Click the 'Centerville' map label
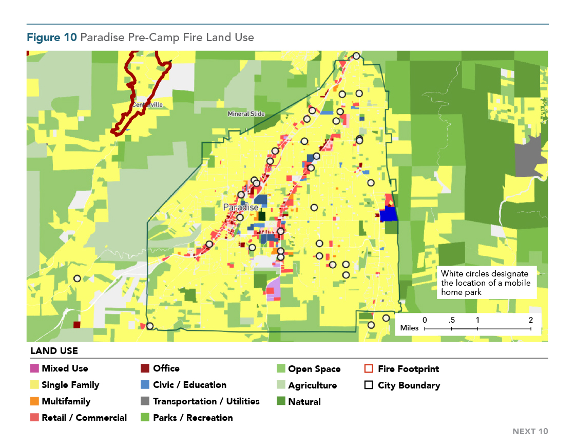This screenshot has width=575, height=445. (x=147, y=105)
